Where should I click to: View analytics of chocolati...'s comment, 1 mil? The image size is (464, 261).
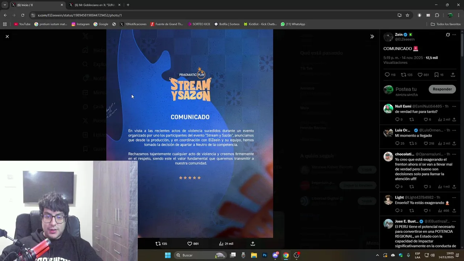444,187
